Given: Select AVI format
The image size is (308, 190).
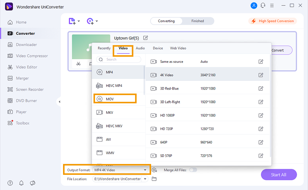Looking at the screenshot, I should [x=118, y=139].
